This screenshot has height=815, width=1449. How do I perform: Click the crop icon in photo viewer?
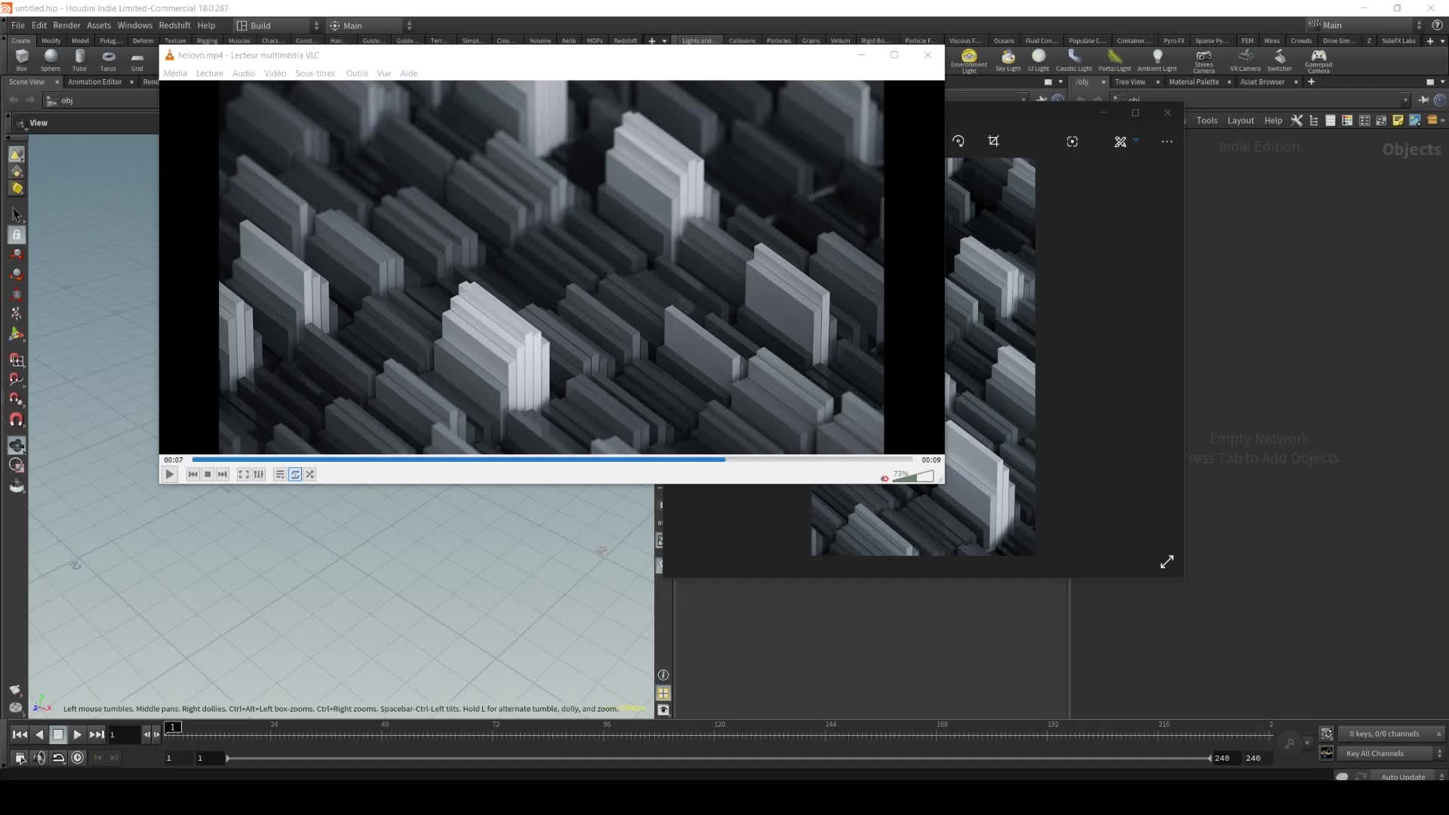(993, 141)
